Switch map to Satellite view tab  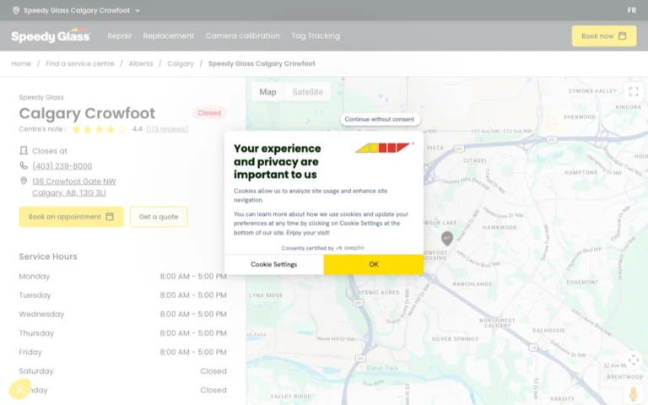coord(307,92)
